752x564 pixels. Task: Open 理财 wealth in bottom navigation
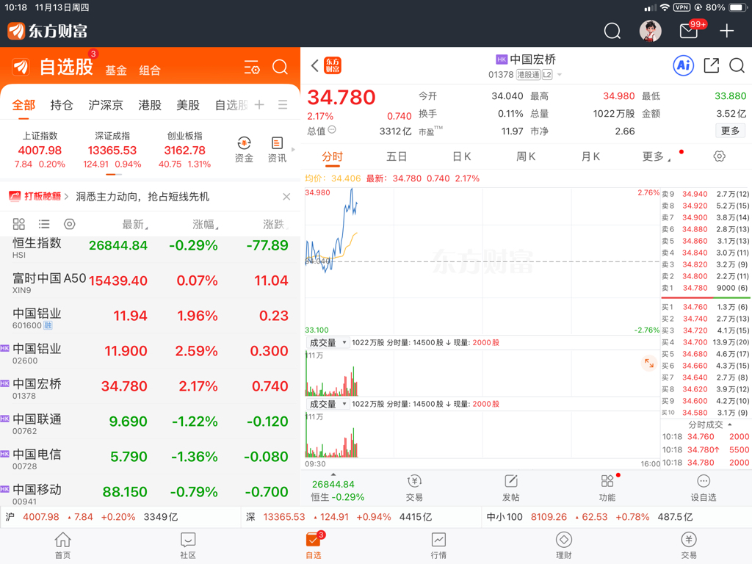[563, 546]
